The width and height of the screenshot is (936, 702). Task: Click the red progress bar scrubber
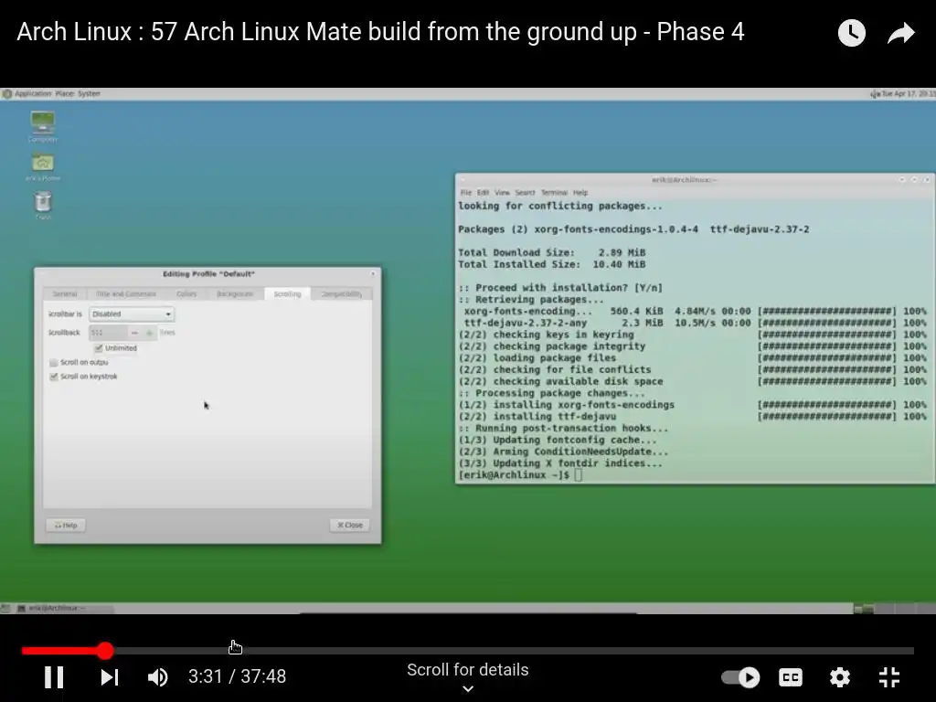click(x=105, y=650)
